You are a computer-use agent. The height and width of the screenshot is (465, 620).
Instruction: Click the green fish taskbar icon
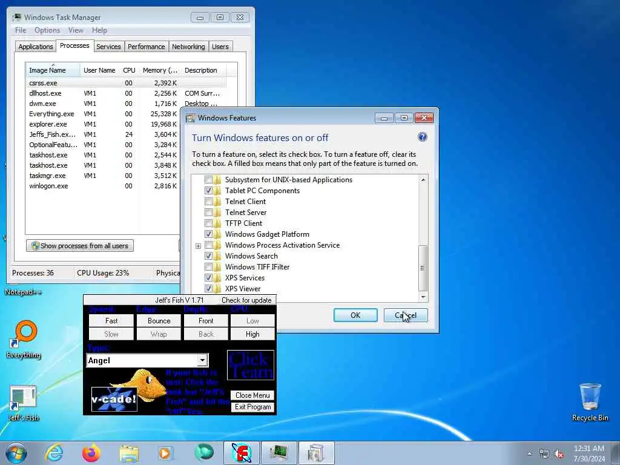pos(203,453)
